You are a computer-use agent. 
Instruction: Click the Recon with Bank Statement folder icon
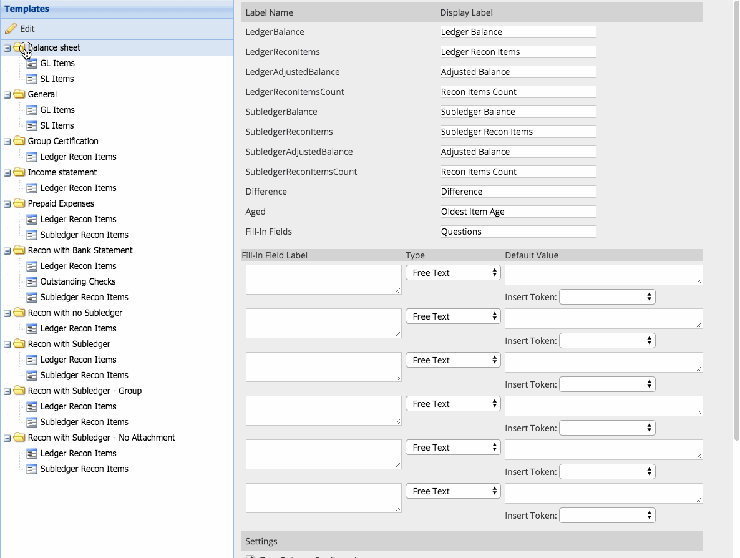(x=19, y=250)
